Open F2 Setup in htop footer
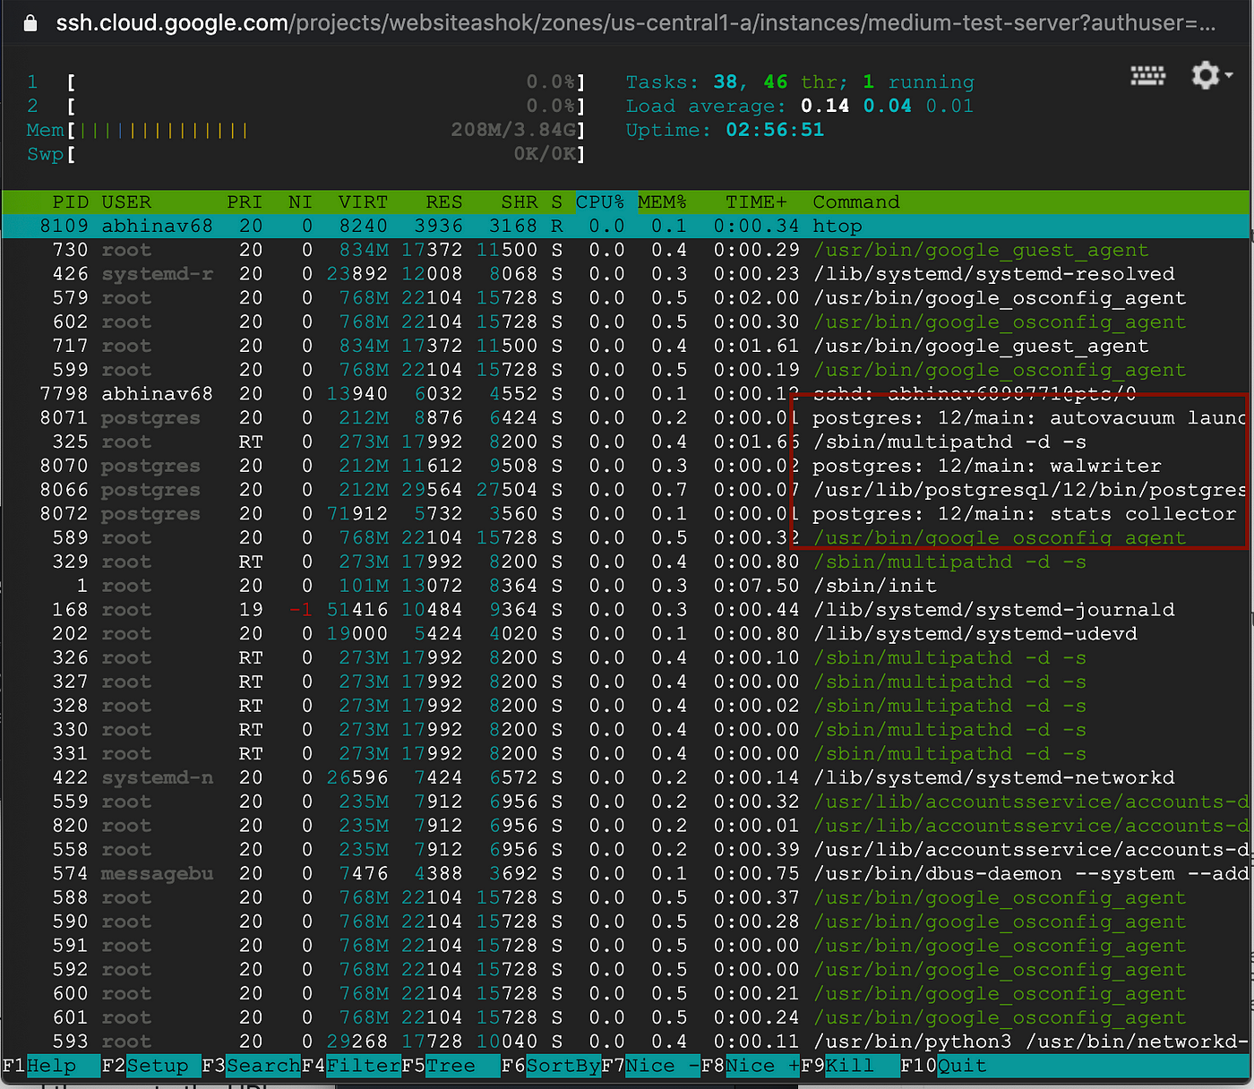Image resolution: width=1254 pixels, height=1089 pixels. 151,1066
